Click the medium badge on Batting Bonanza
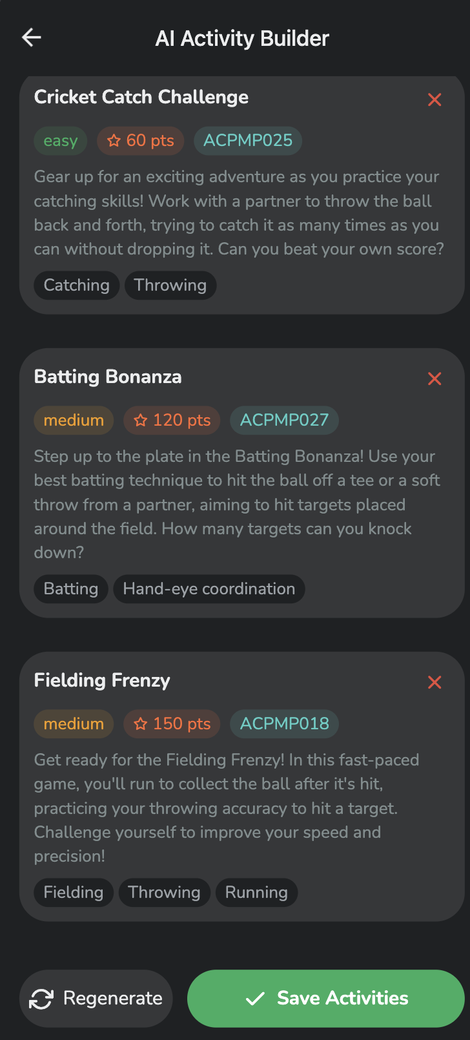The image size is (470, 1040). [74, 420]
